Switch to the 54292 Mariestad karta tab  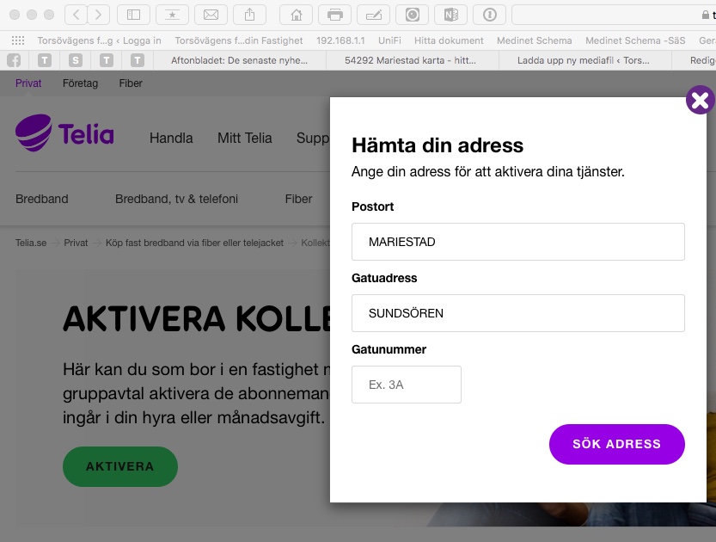tap(411, 60)
